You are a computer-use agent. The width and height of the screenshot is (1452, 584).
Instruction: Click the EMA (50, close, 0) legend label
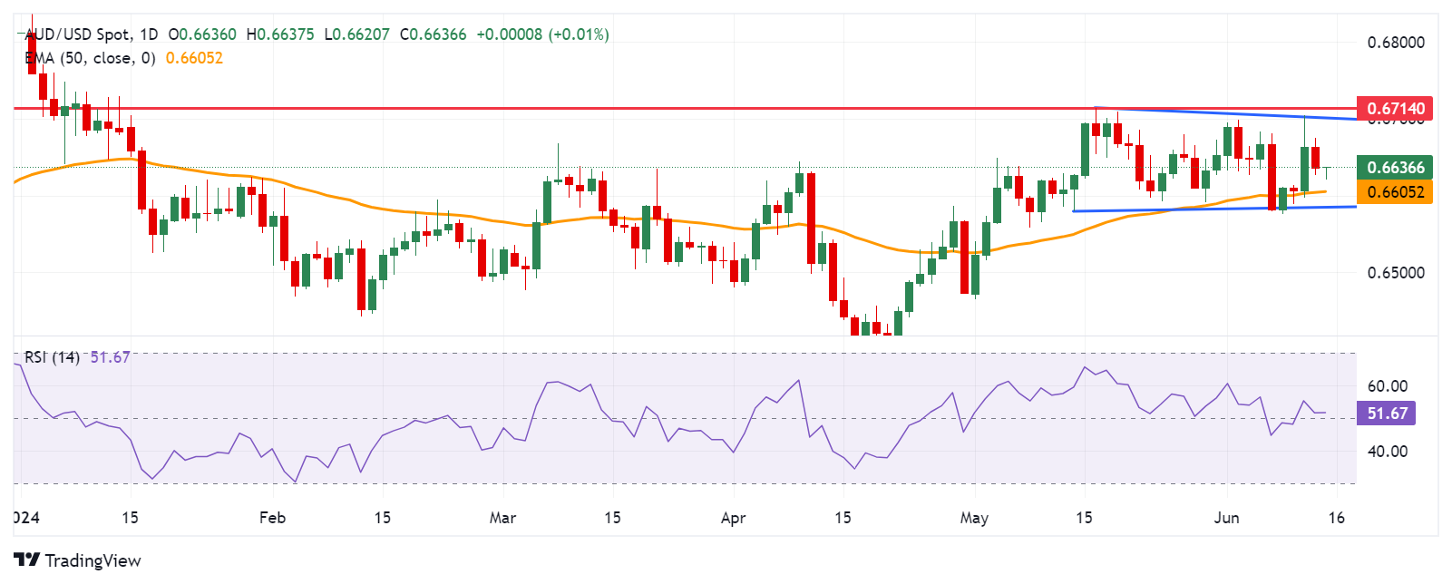[x=90, y=58]
